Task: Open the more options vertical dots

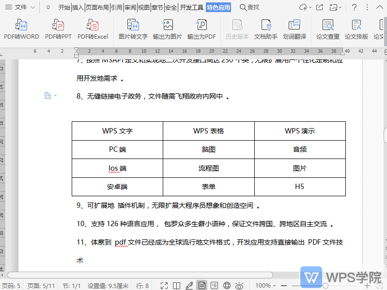Action: click(367, 7)
